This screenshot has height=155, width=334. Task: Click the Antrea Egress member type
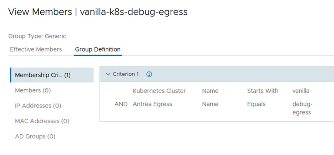click(152, 104)
